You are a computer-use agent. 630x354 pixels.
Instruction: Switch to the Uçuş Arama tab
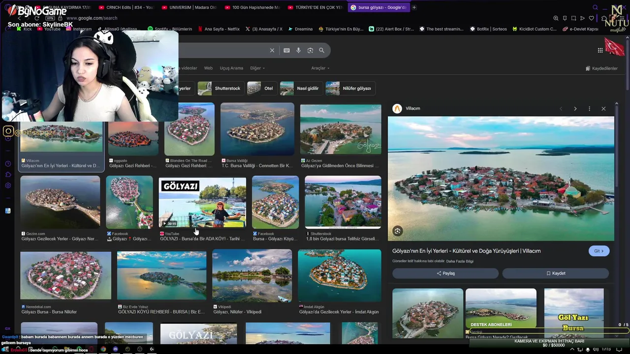[231, 68]
